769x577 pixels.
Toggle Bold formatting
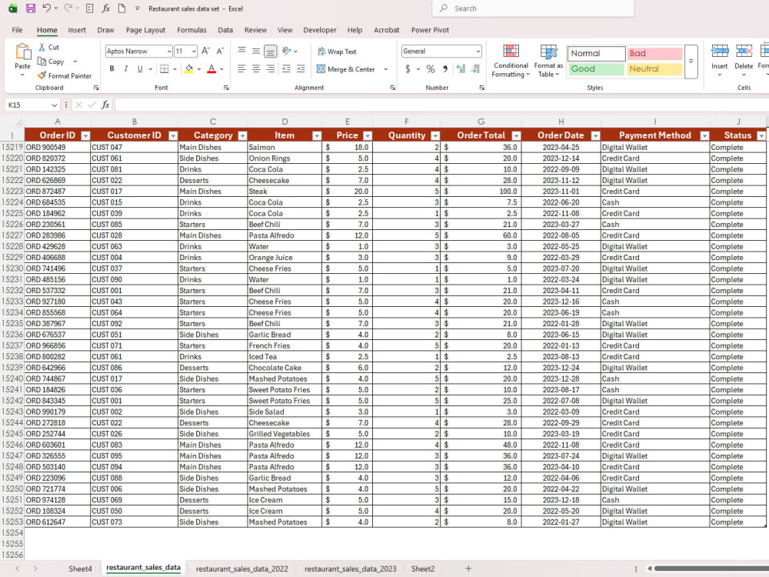point(112,68)
